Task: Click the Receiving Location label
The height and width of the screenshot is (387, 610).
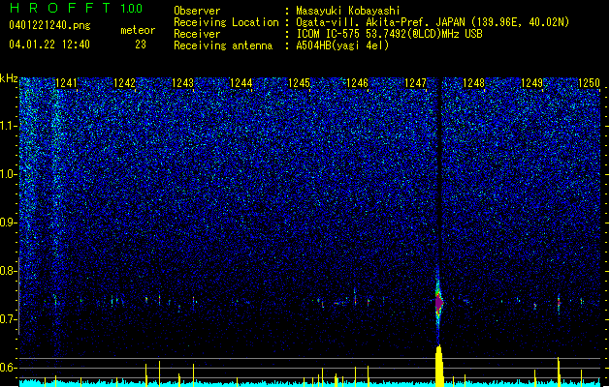Action: pyautogui.click(x=226, y=22)
